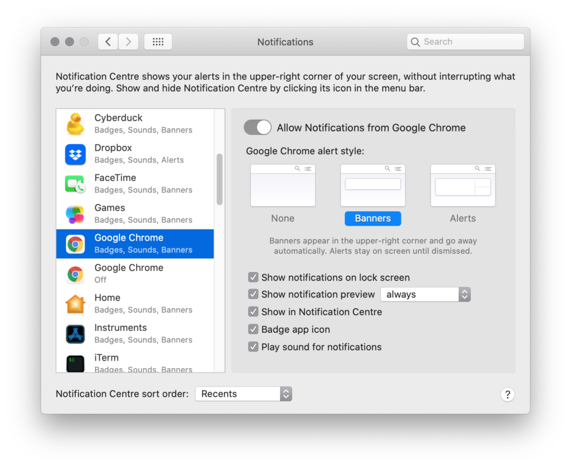This screenshot has width=571, height=468.
Task: Go forward with the right chevron
Action: pyautogui.click(x=128, y=42)
